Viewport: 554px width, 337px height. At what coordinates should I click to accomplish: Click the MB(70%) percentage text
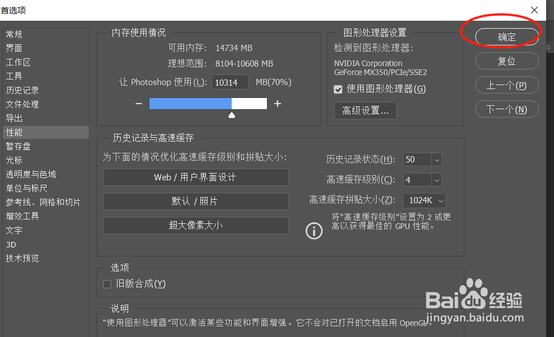click(274, 82)
